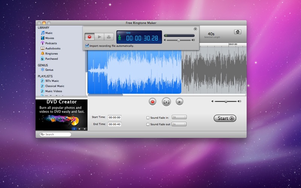301x188 pixels.
Task: Select Ringtones in the library sidebar
Action: (51, 53)
